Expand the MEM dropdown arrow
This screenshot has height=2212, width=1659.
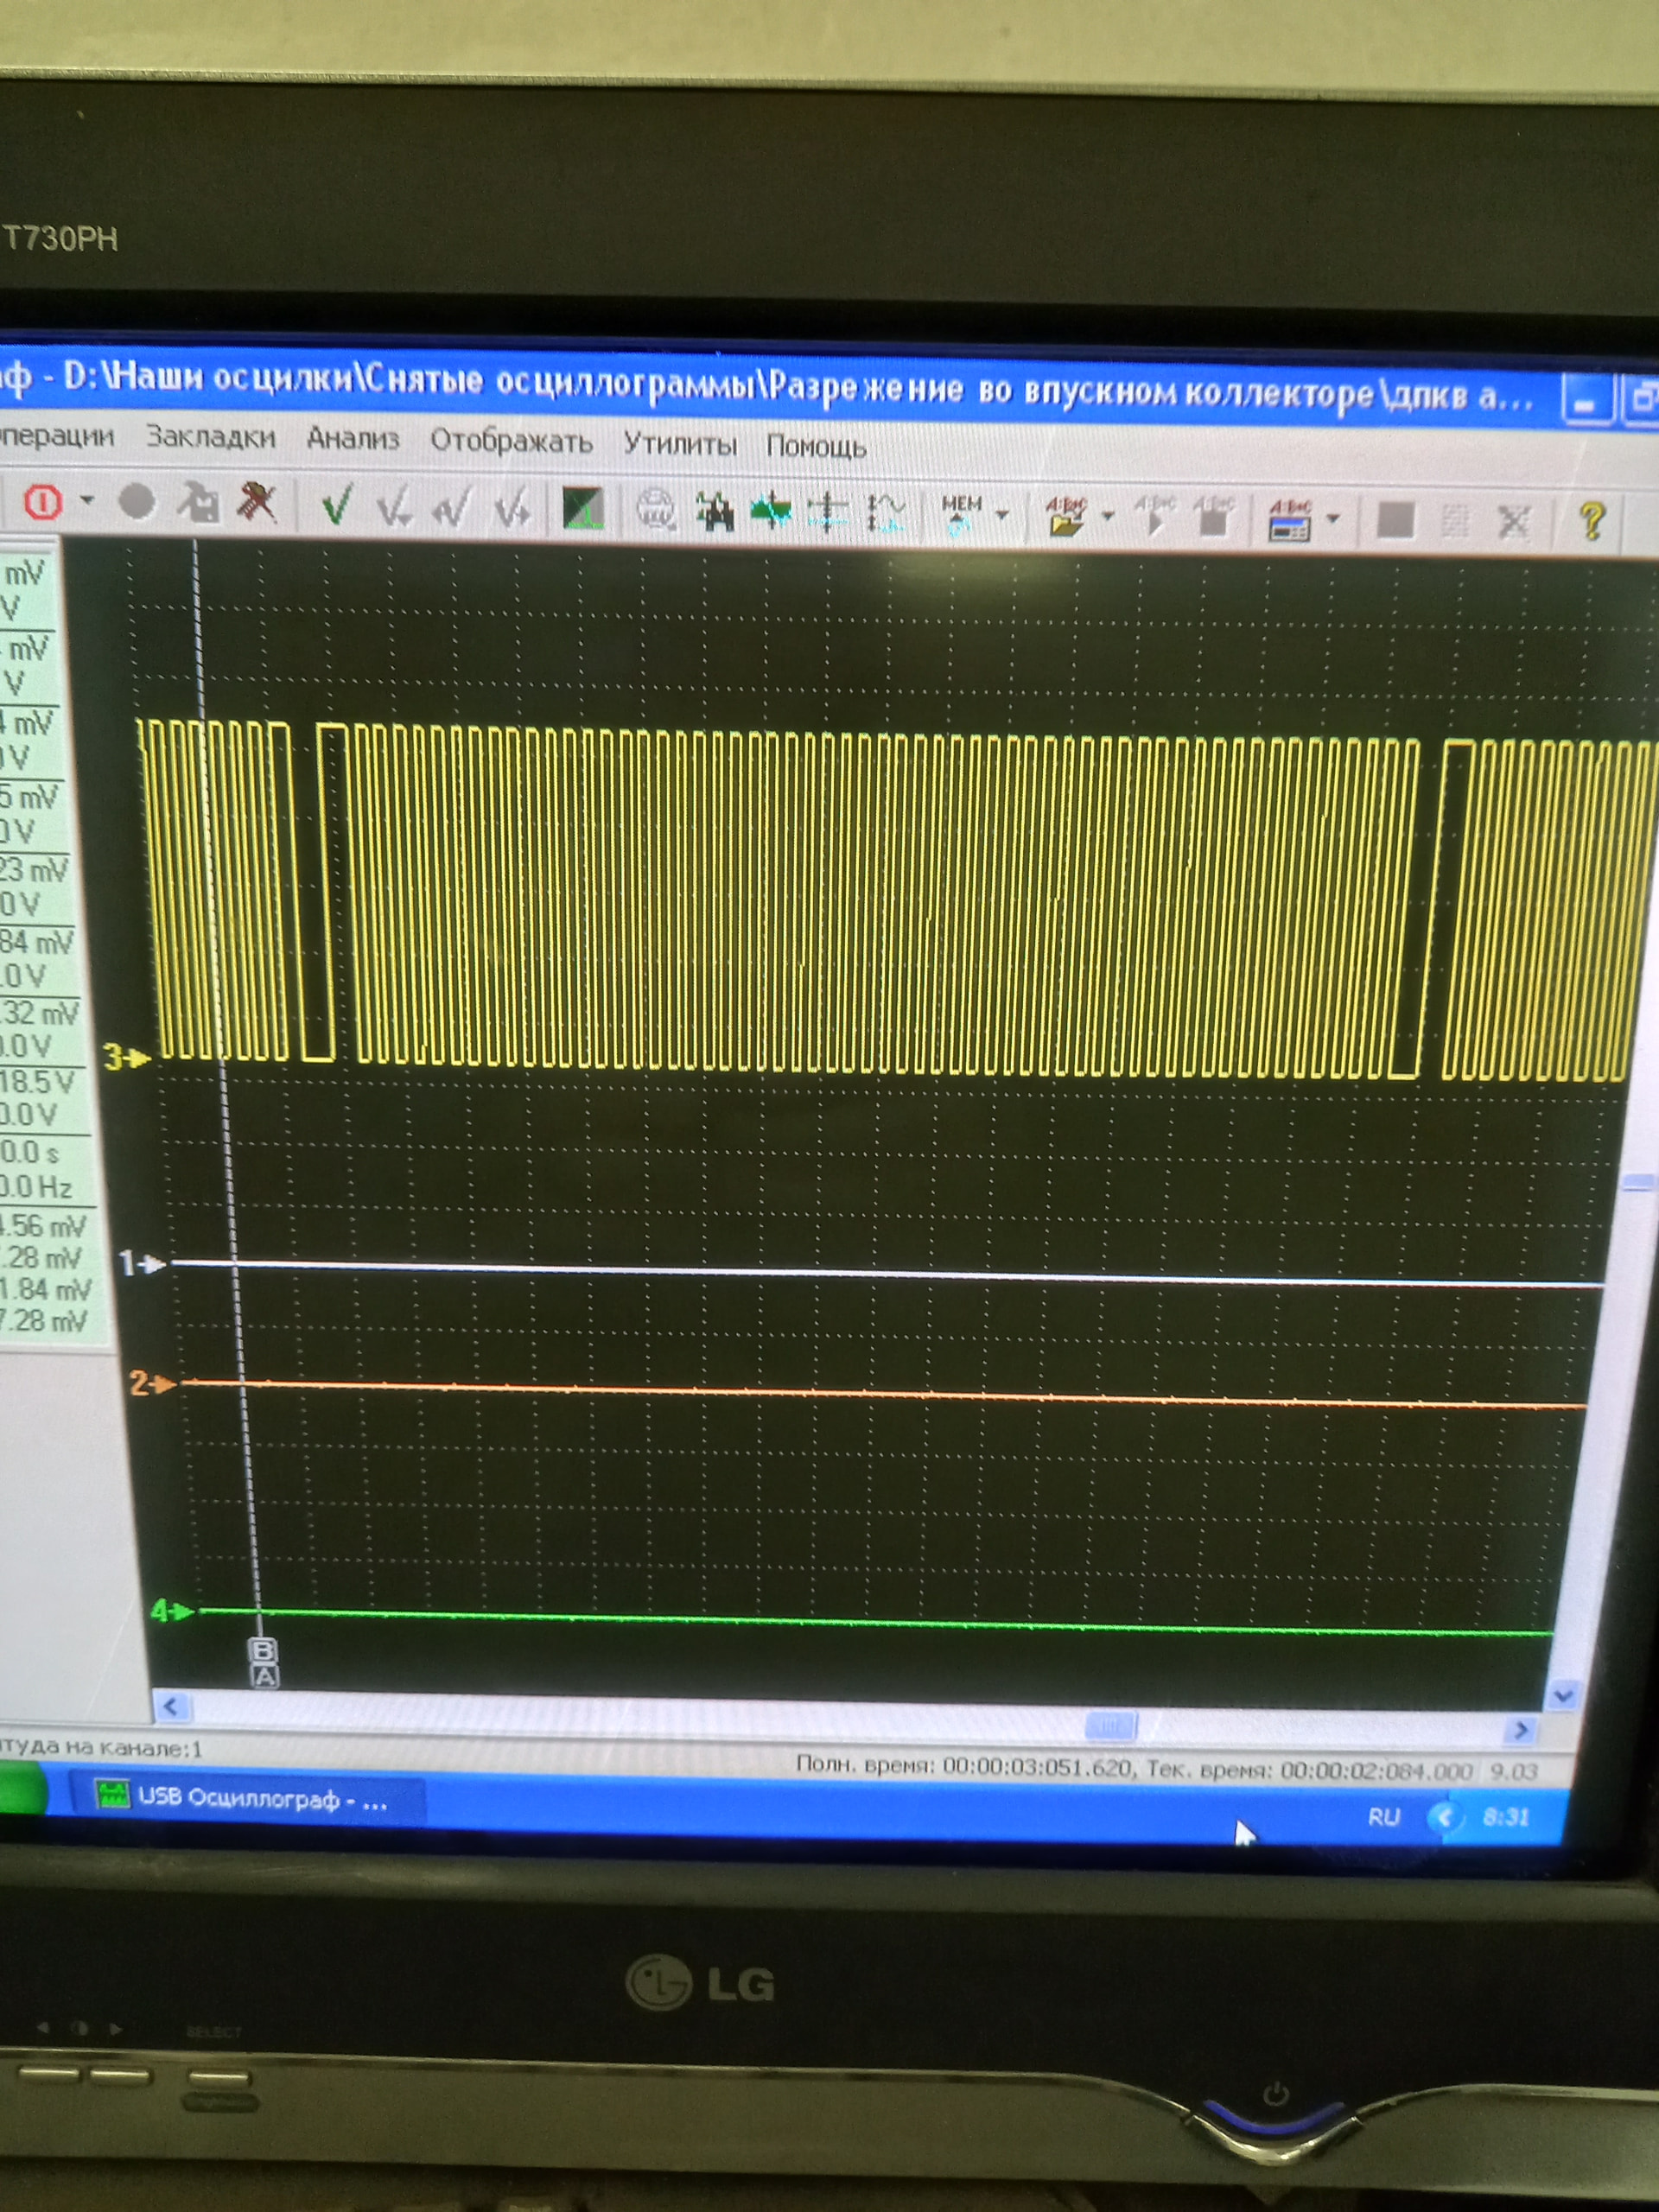pyautogui.click(x=1002, y=515)
